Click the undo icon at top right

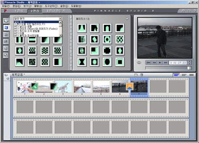(183, 11)
